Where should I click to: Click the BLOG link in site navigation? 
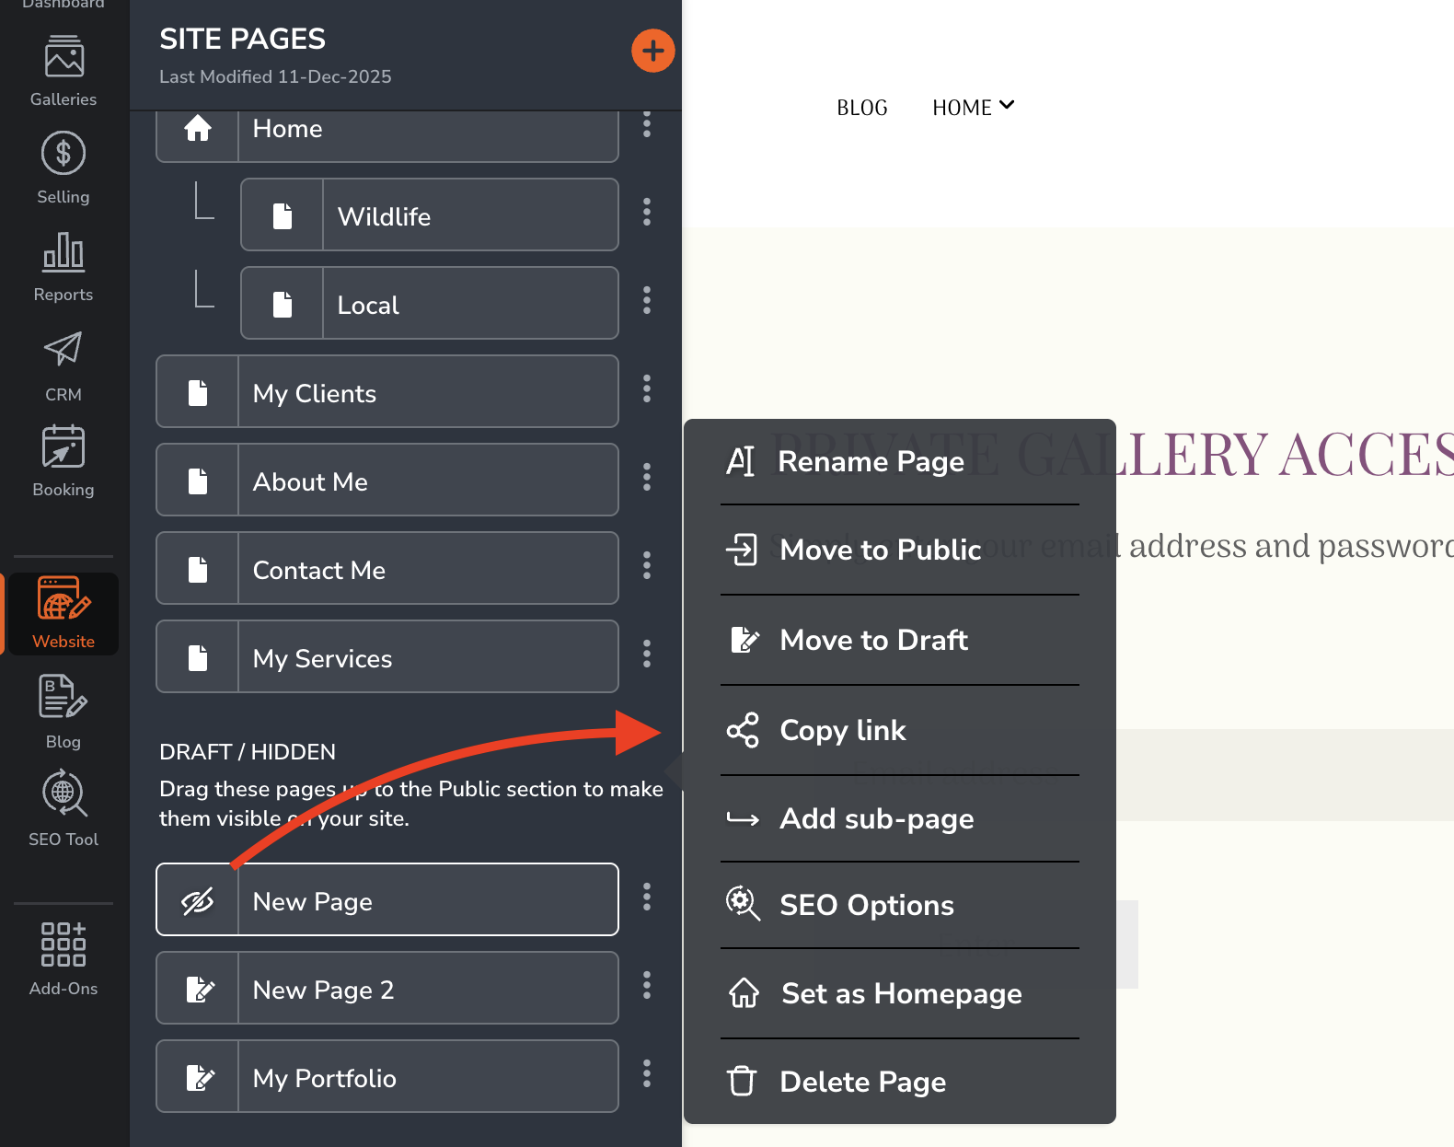coord(861,108)
